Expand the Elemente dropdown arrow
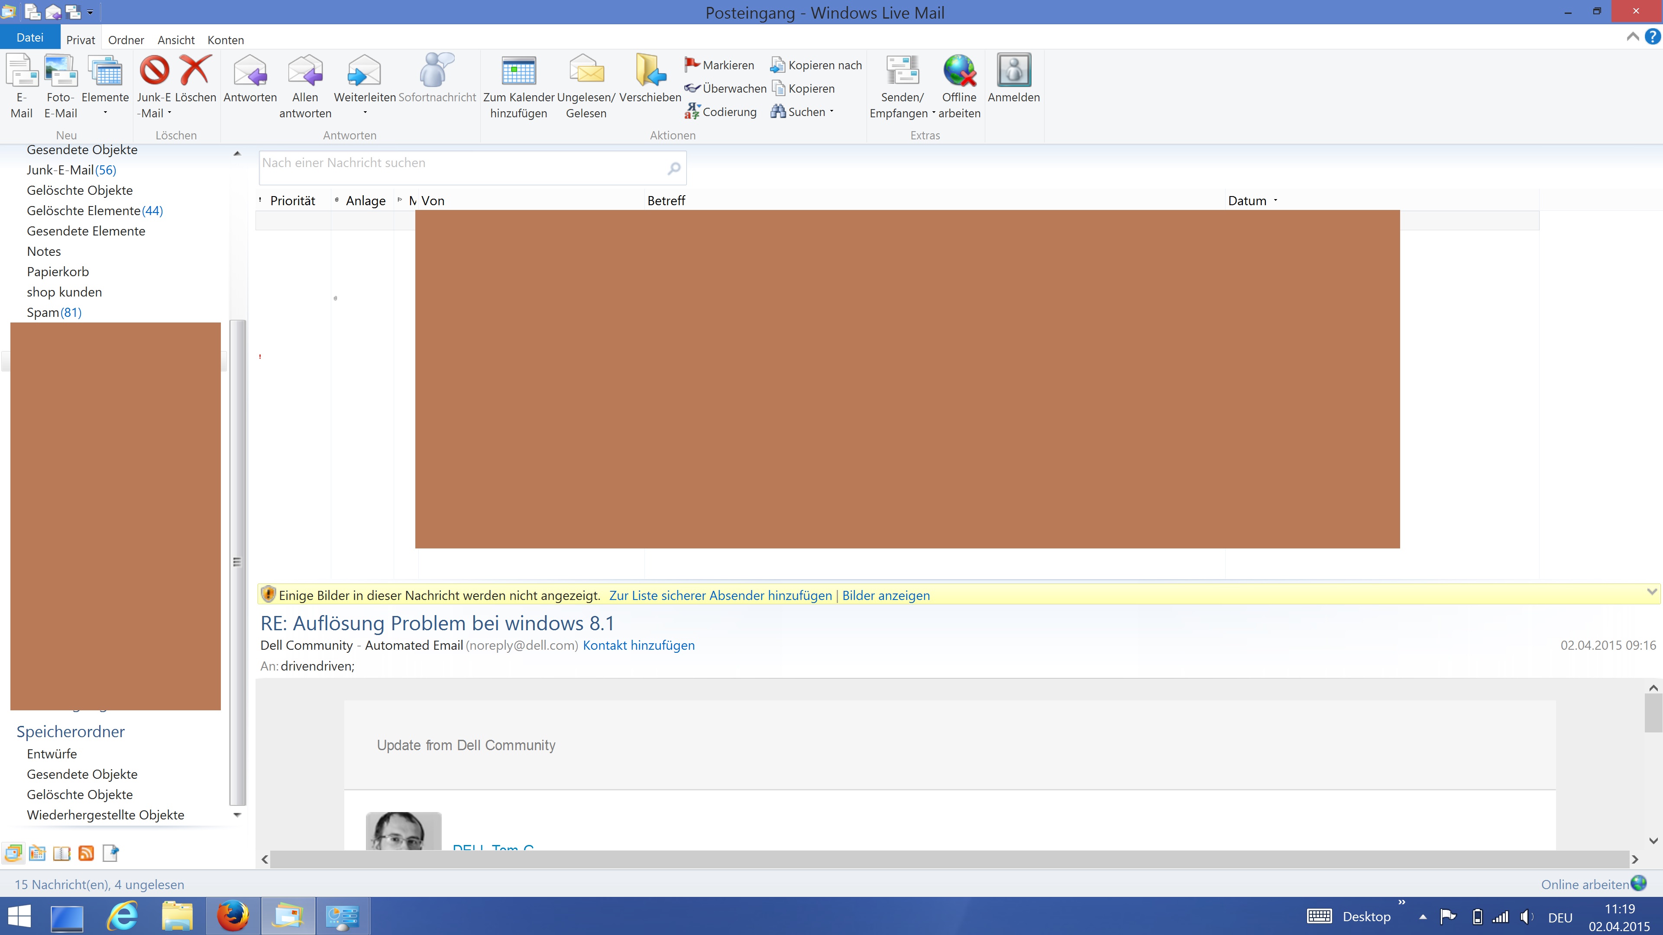This screenshot has height=935, width=1663. (x=105, y=113)
